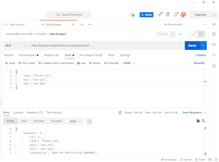Screen dimensions: 219x162
Task: Toggle two-pane view icon in status bar
Action: tap(210, 159)
